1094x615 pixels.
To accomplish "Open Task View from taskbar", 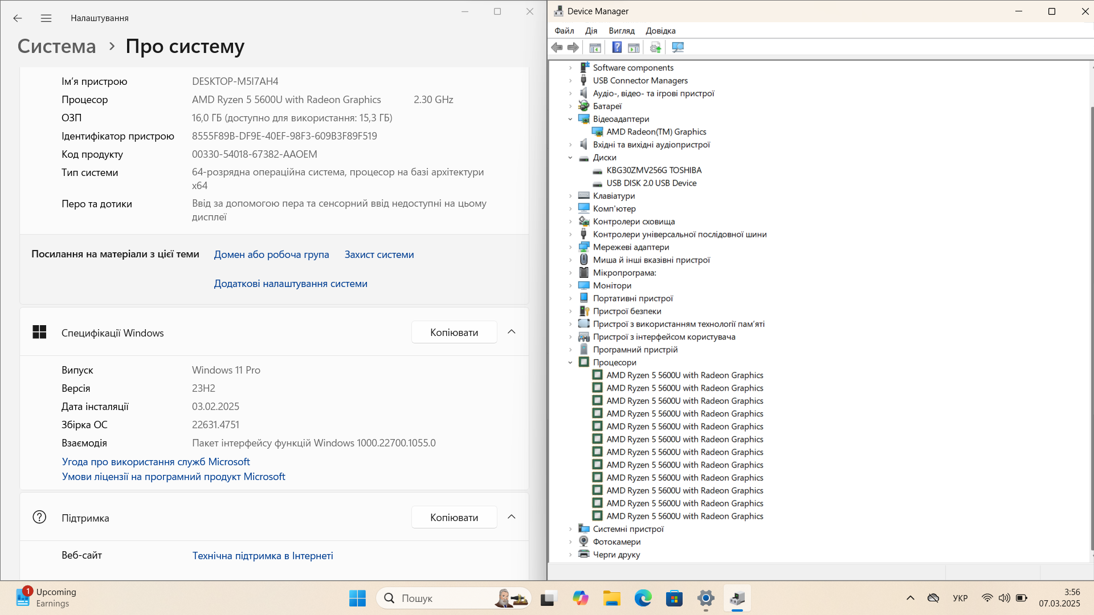I will point(548,598).
